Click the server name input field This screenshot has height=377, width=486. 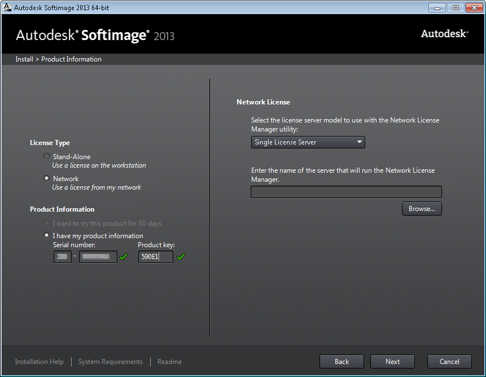pyautogui.click(x=346, y=192)
